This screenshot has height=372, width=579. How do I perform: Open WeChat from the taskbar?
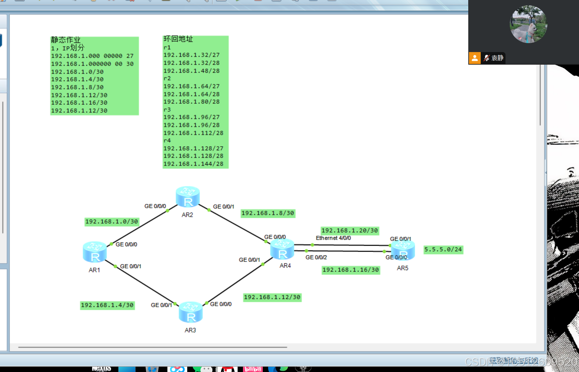203,369
